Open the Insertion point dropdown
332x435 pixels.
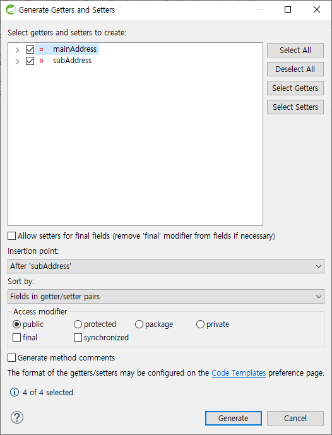click(166, 266)
